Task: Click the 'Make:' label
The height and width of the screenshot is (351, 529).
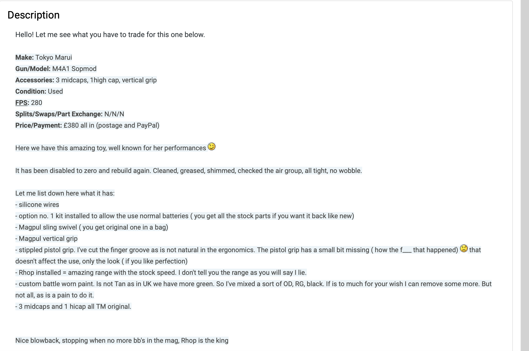Action: click(x=24, y=57)
